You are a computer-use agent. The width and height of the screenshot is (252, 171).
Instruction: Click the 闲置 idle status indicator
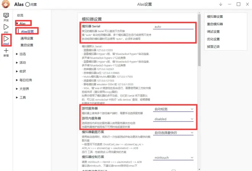pyautogui.click(x=31, y=5)
